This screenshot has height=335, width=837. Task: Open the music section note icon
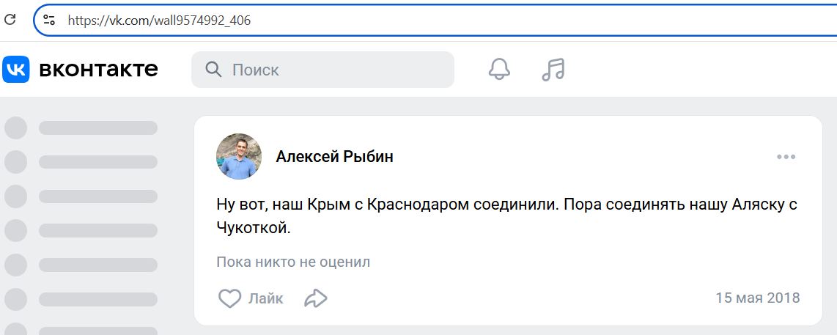[553, 69]
